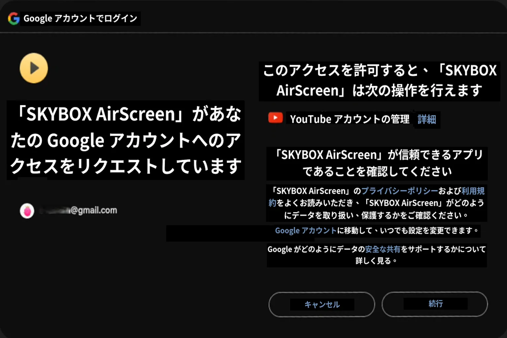Click the Google アカウントでログイン title
Screen dimensions: 507x338
80,18
